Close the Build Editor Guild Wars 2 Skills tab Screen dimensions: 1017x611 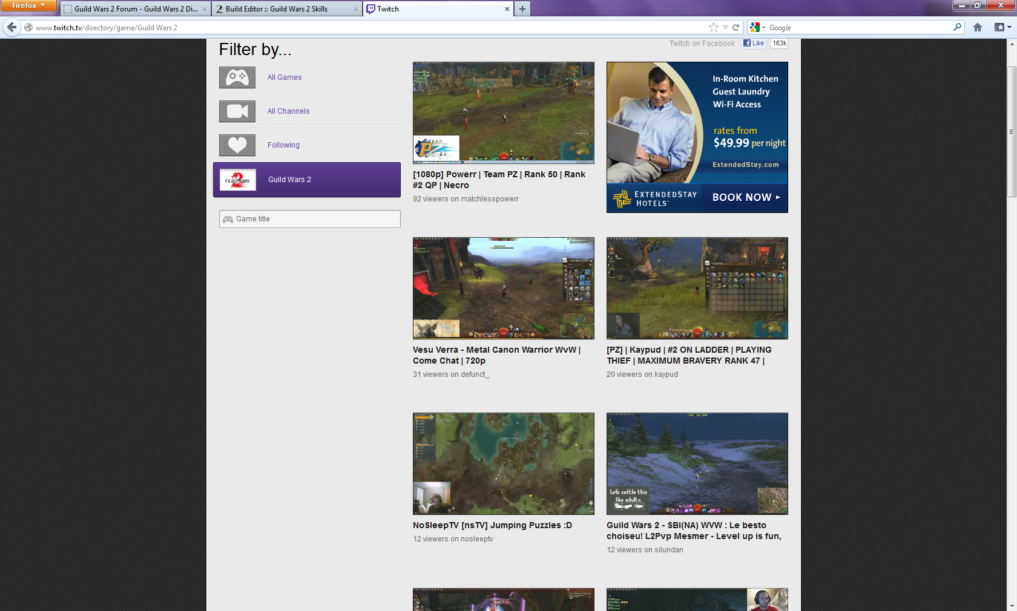pyautogui.click(x=355, y=9)
